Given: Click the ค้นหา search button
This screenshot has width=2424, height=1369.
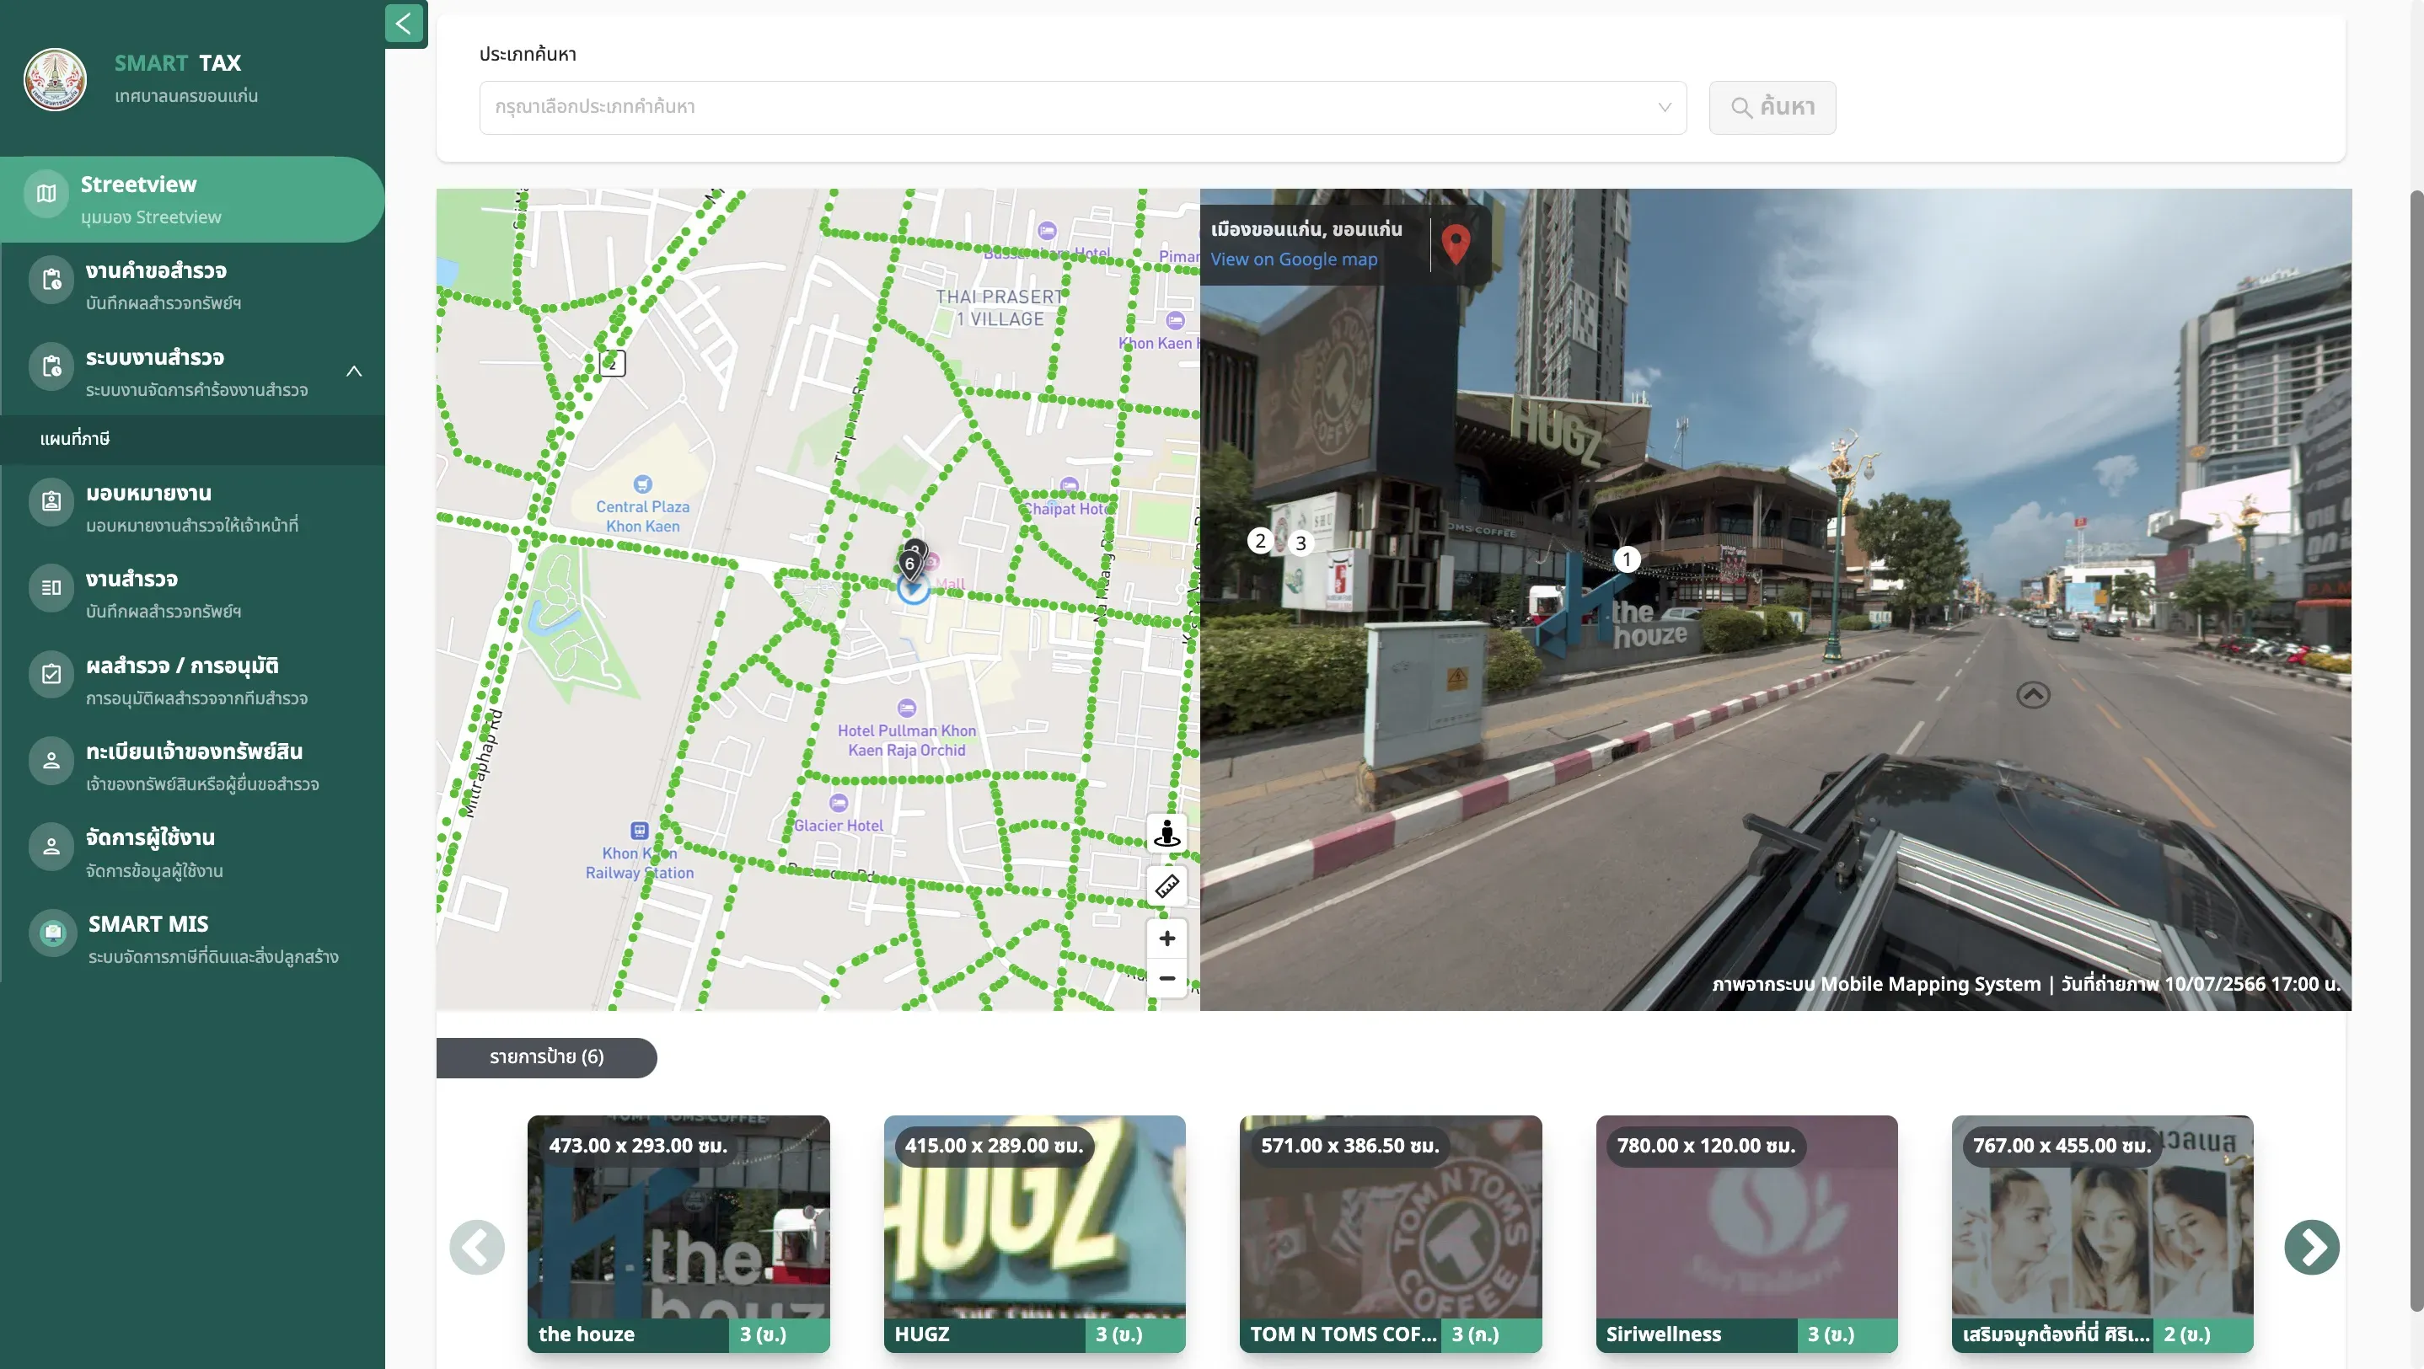Looking at the screenshot, I should tap(1772, 107).
